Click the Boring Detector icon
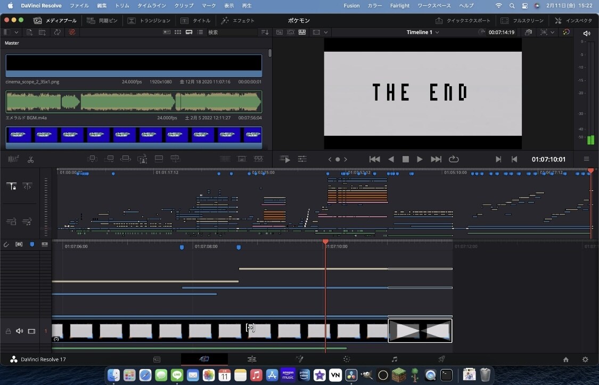The width and height of the screenshot is (599, 385). point(13,159)
